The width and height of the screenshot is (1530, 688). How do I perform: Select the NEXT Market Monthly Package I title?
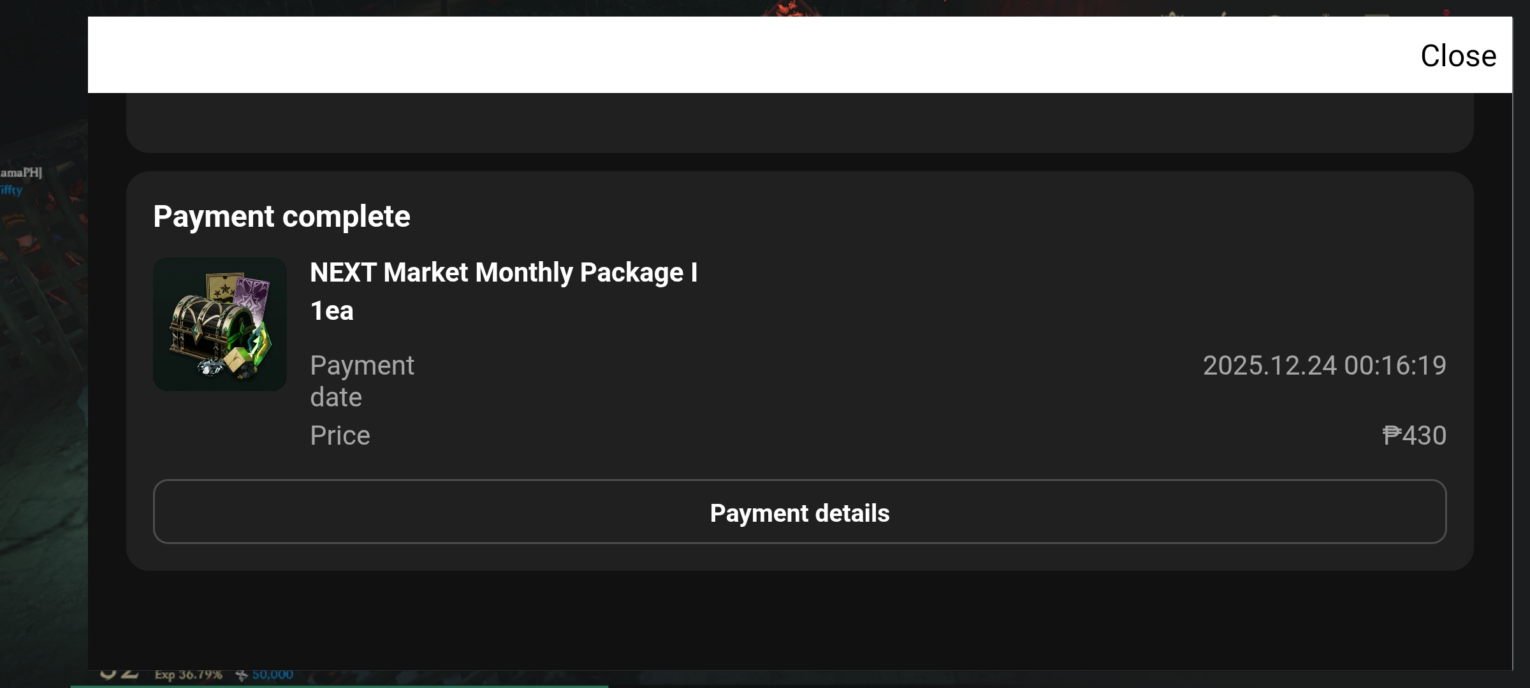click(504, 273)
